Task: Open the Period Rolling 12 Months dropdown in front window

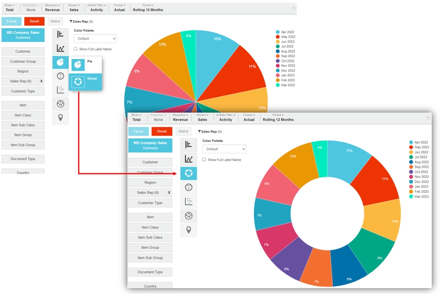Action: 278,118
